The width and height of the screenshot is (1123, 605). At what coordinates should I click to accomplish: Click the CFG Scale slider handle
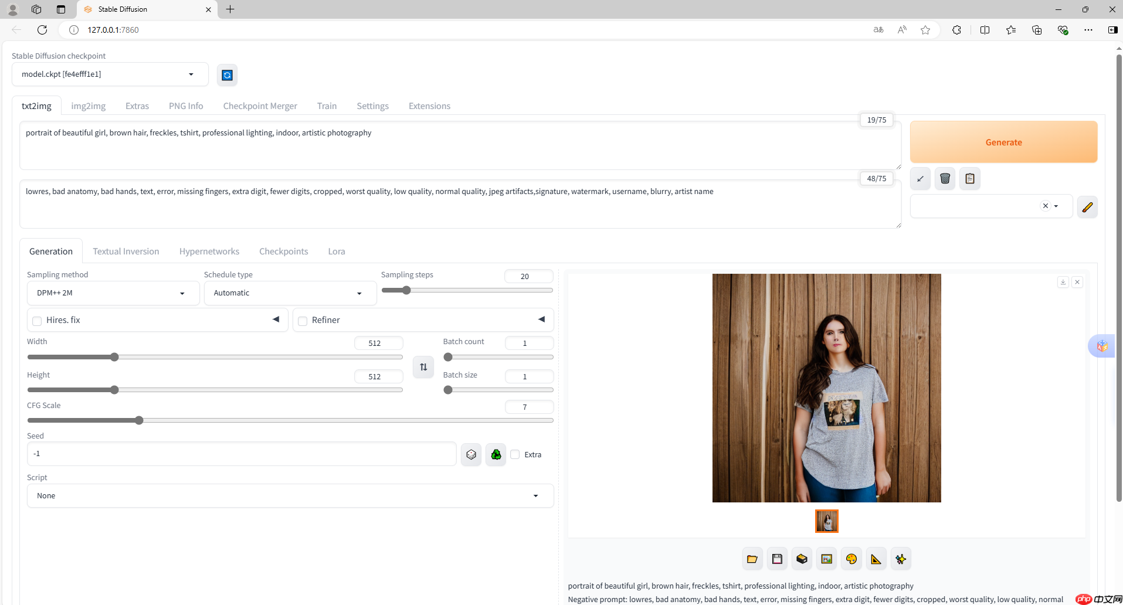click(139, 420)
